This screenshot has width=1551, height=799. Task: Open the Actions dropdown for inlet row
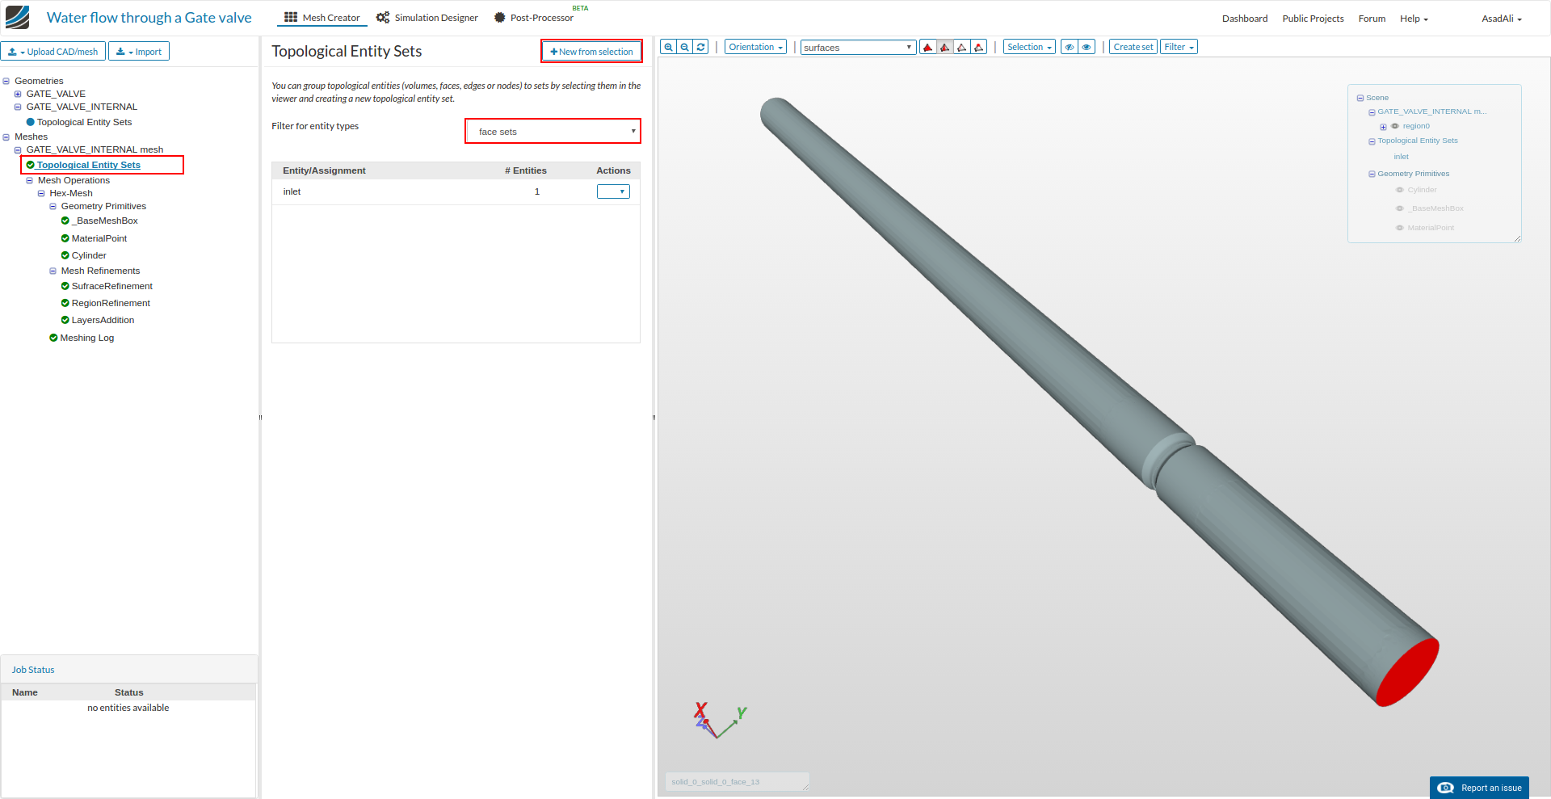(613, 191)
